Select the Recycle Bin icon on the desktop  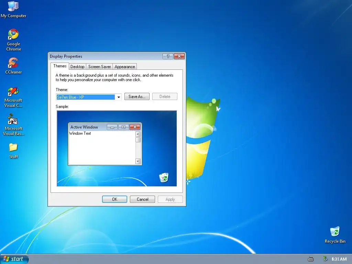(x=335, y=235)
